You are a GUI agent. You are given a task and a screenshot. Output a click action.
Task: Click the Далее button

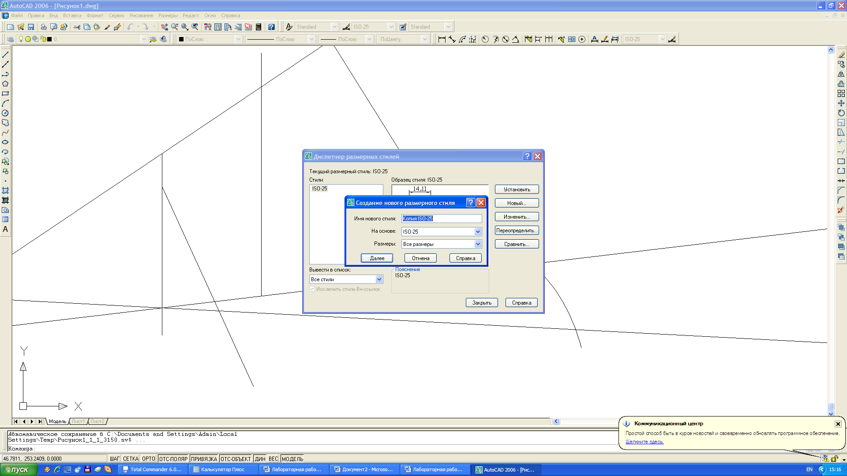click(377, 258)
